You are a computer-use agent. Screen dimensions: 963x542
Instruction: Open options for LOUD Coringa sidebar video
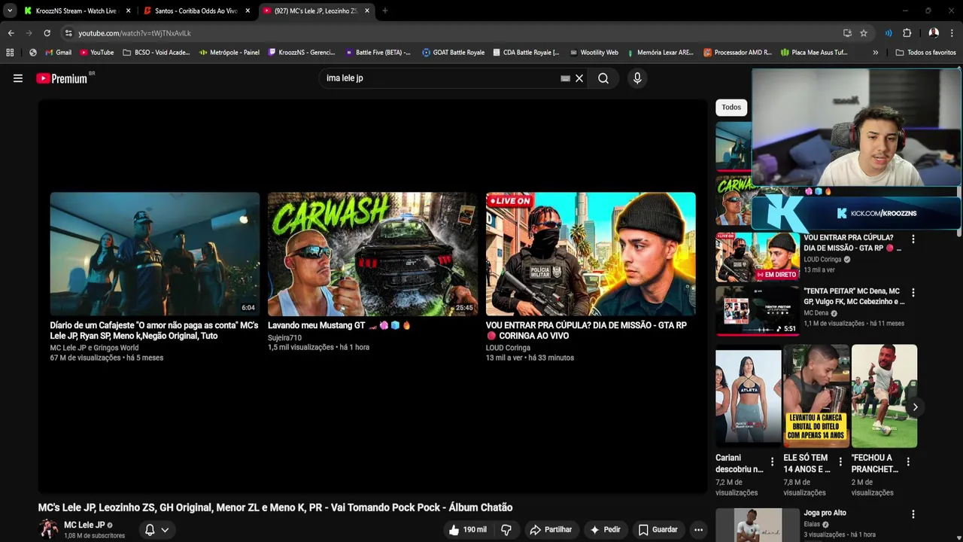tap(913, 239)
